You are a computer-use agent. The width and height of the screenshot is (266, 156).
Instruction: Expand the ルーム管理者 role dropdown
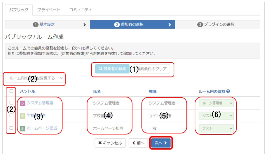216,103
